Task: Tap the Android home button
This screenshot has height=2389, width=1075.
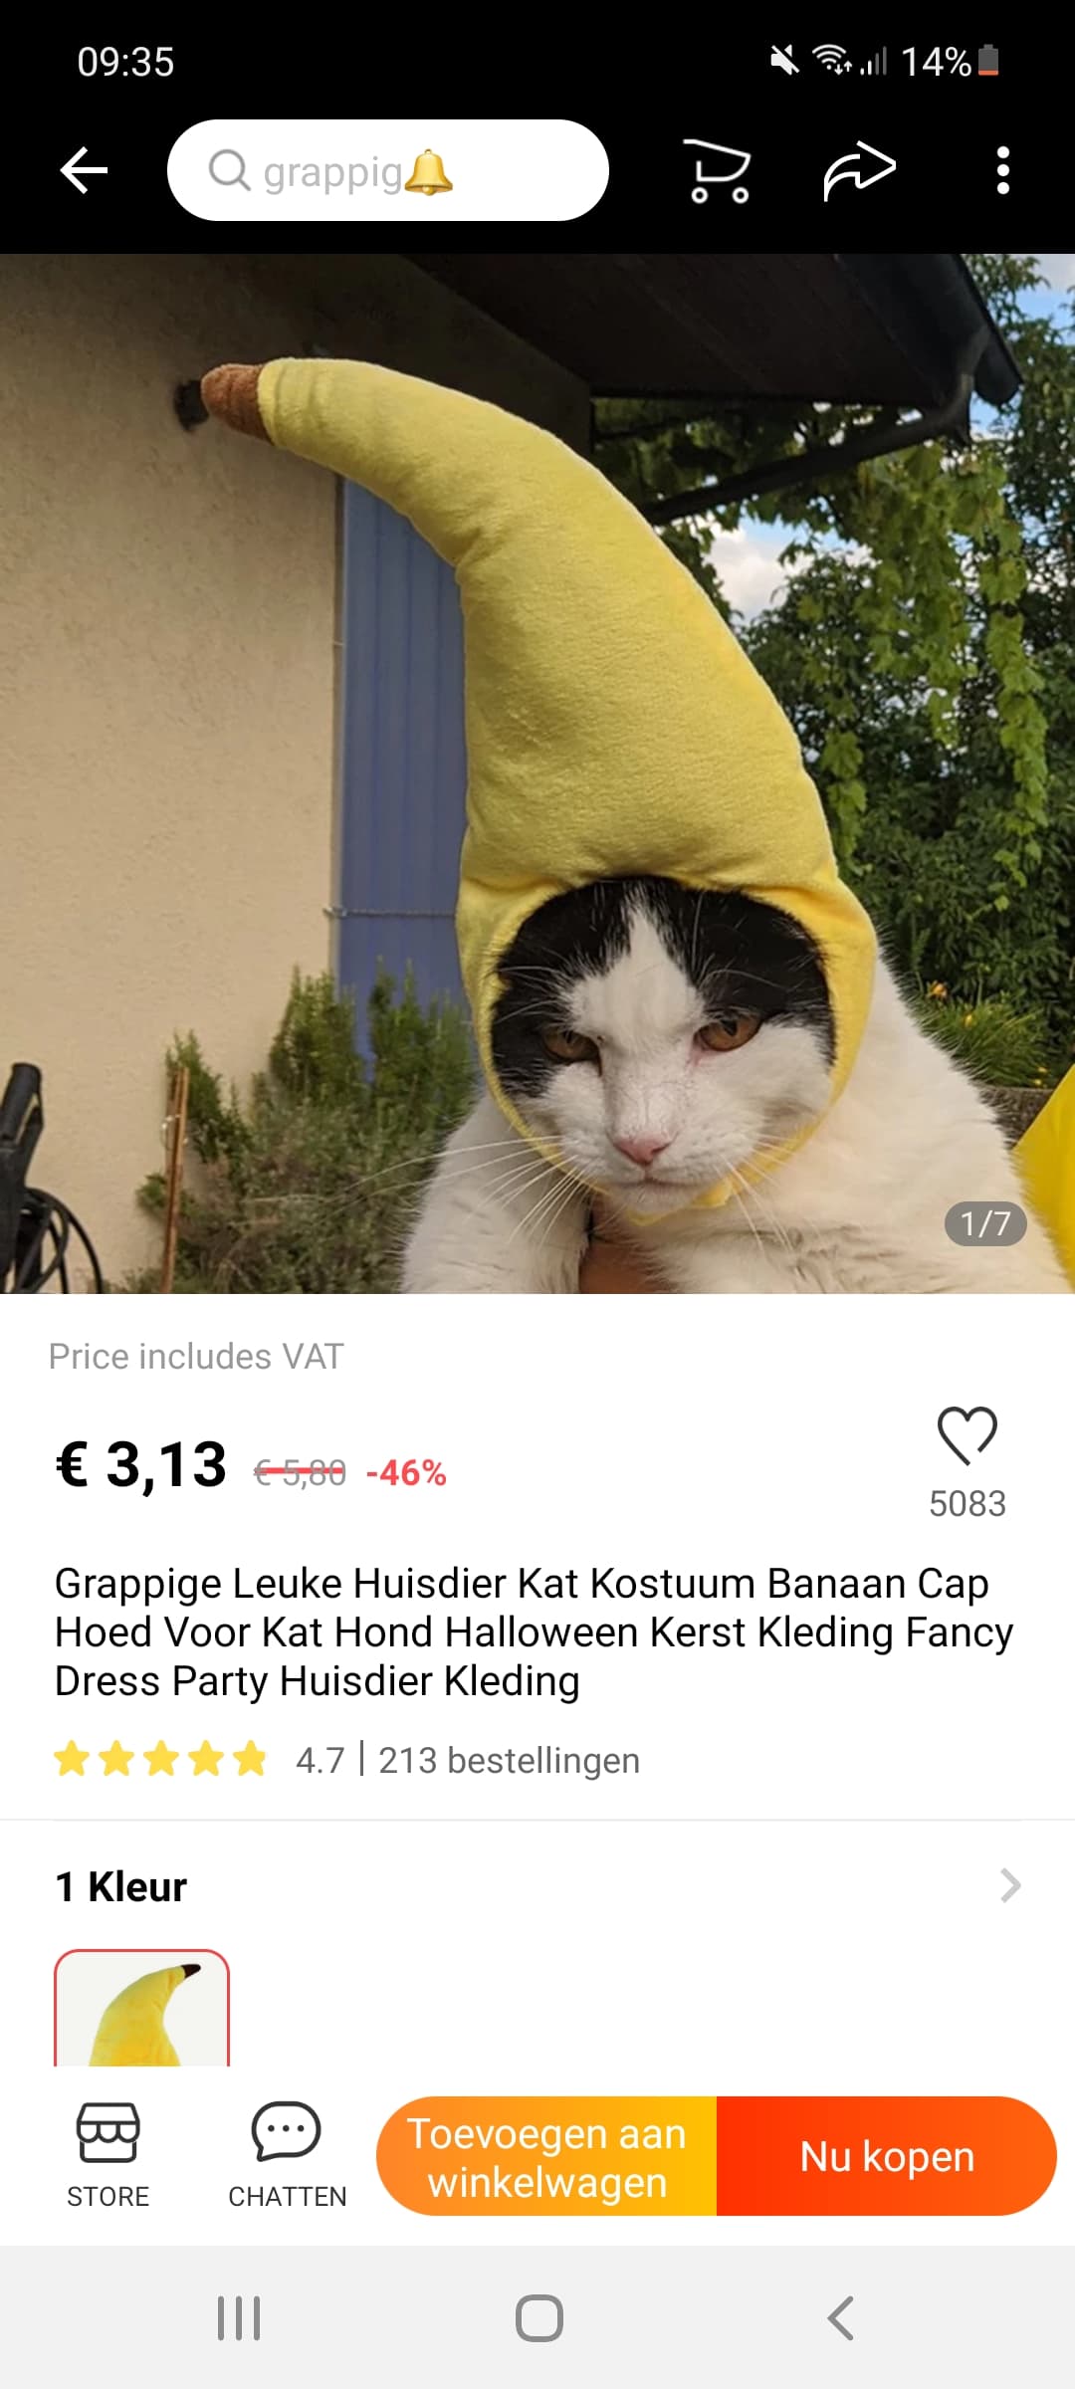Action: point(538,2318)
